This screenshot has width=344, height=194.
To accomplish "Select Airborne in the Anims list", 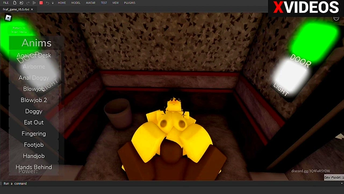I will pyautogui.click(x=34, y=67).
